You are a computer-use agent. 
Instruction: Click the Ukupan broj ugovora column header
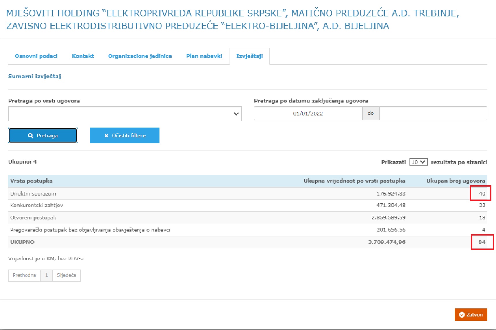click(x=456, y=181)
